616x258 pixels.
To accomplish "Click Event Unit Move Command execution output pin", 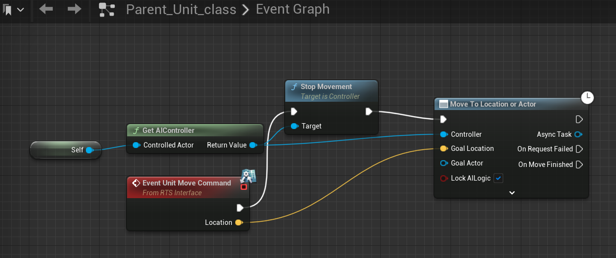I will click(x=240, y=208).
